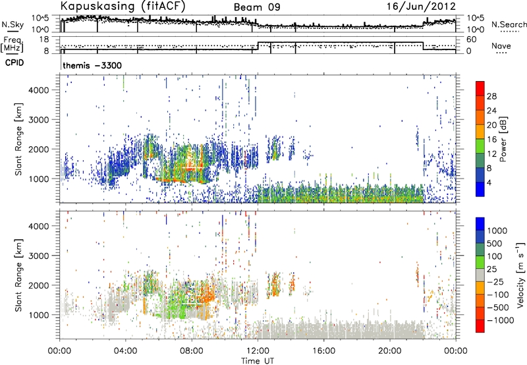The height and width of the screenshot is (365, 527).
Task: Select the N.Sky legend label
Action: click(x=13, y=24)
